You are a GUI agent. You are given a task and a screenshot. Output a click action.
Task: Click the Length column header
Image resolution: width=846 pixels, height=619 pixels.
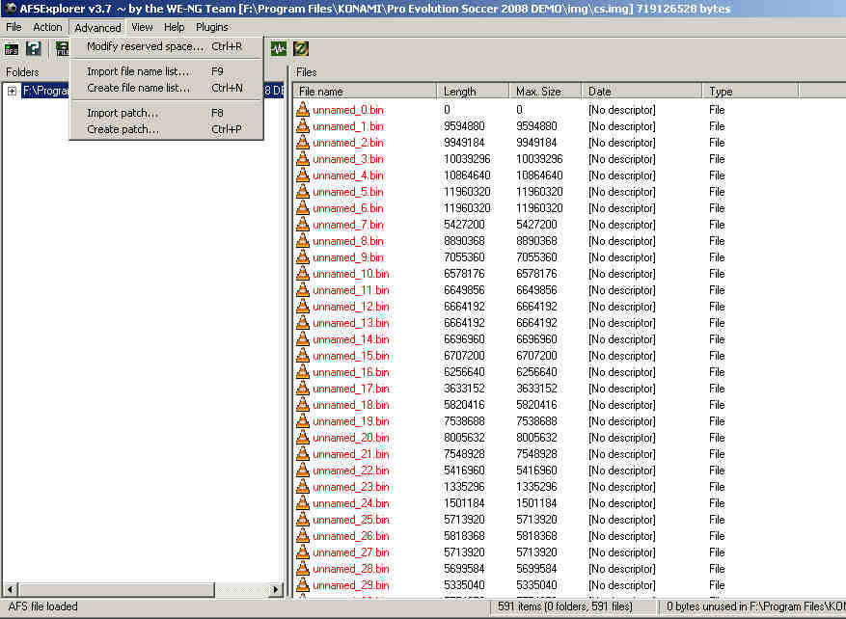click(473, 90)
